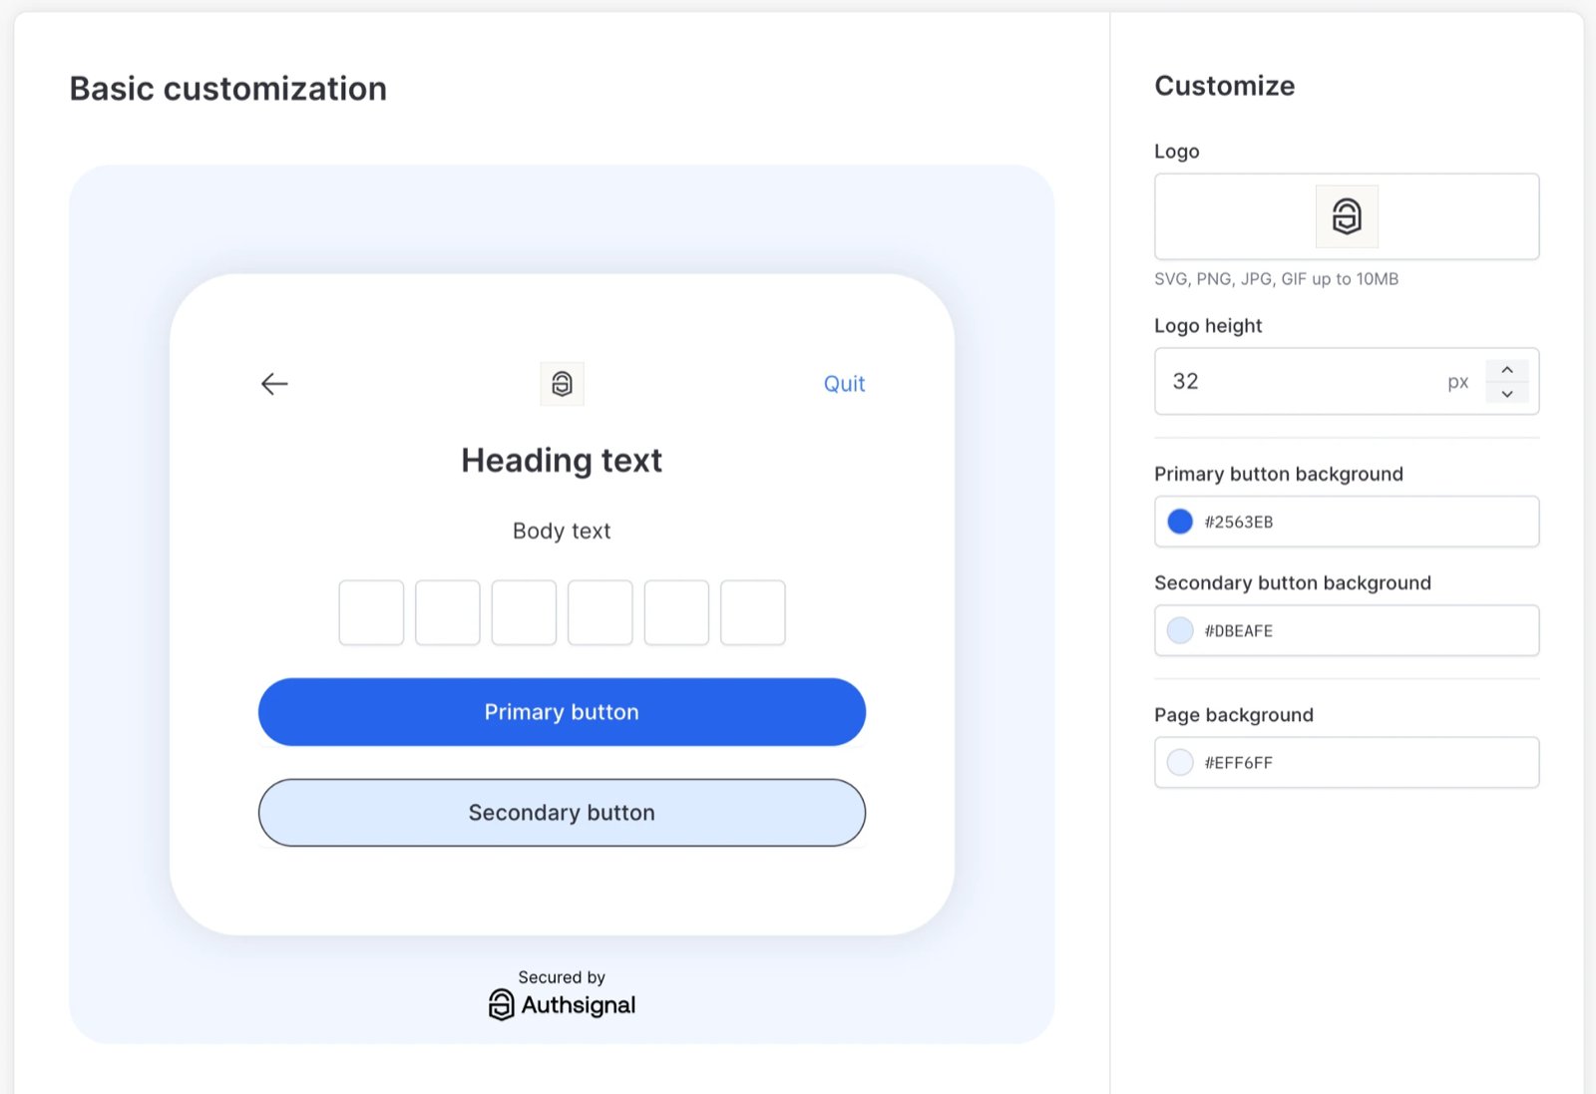Click the 'Body text' label

click(562, 532)
